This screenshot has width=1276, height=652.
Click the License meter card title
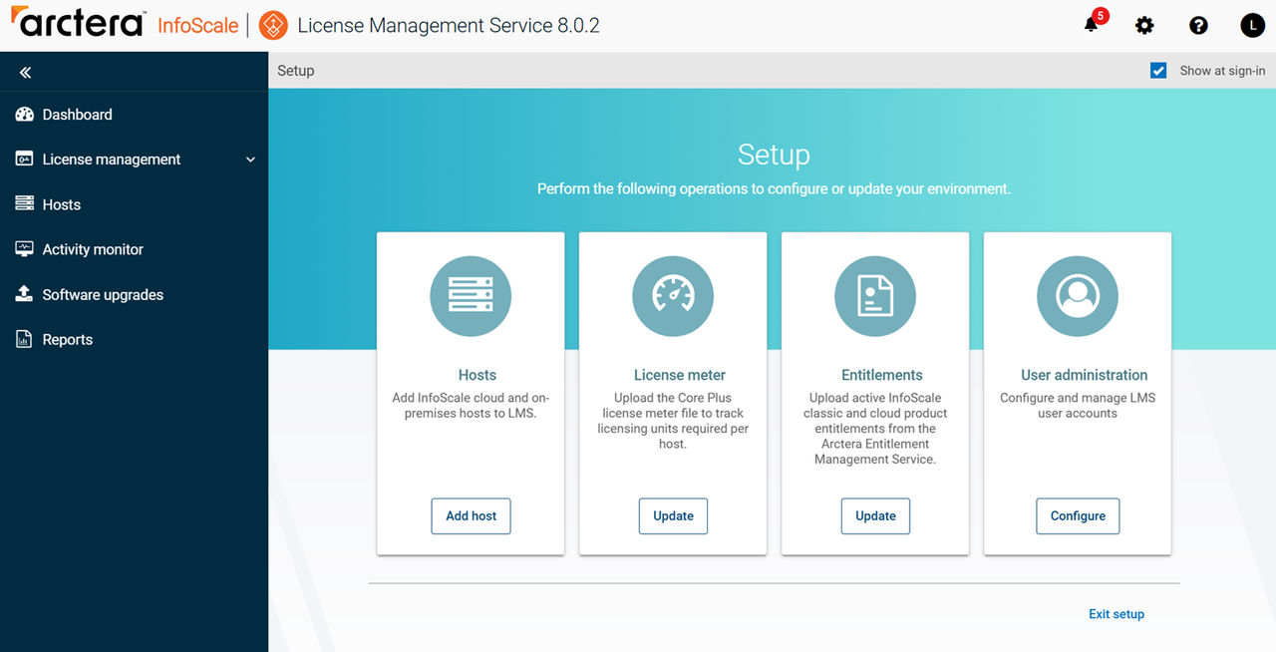pos(680,375)
